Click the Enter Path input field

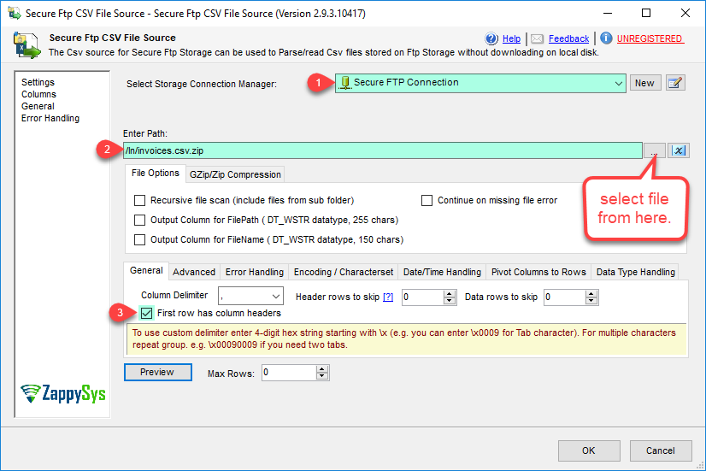[383, 150]
